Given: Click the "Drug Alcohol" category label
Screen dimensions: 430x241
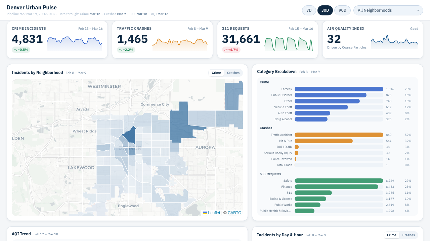Looking at the screenshot, I should [284, 119].
